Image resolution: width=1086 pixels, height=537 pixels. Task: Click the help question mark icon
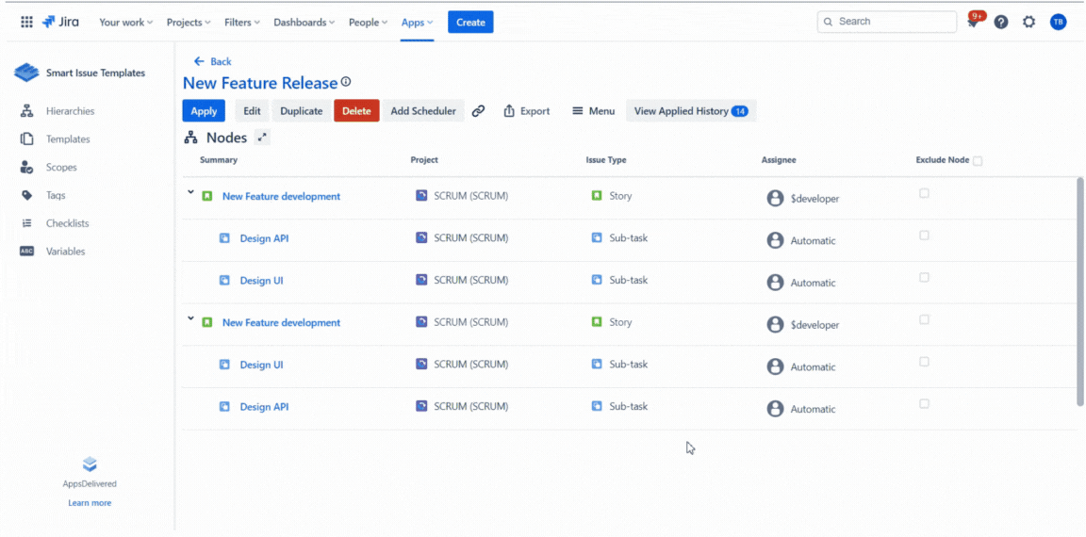pos(1001,22)
